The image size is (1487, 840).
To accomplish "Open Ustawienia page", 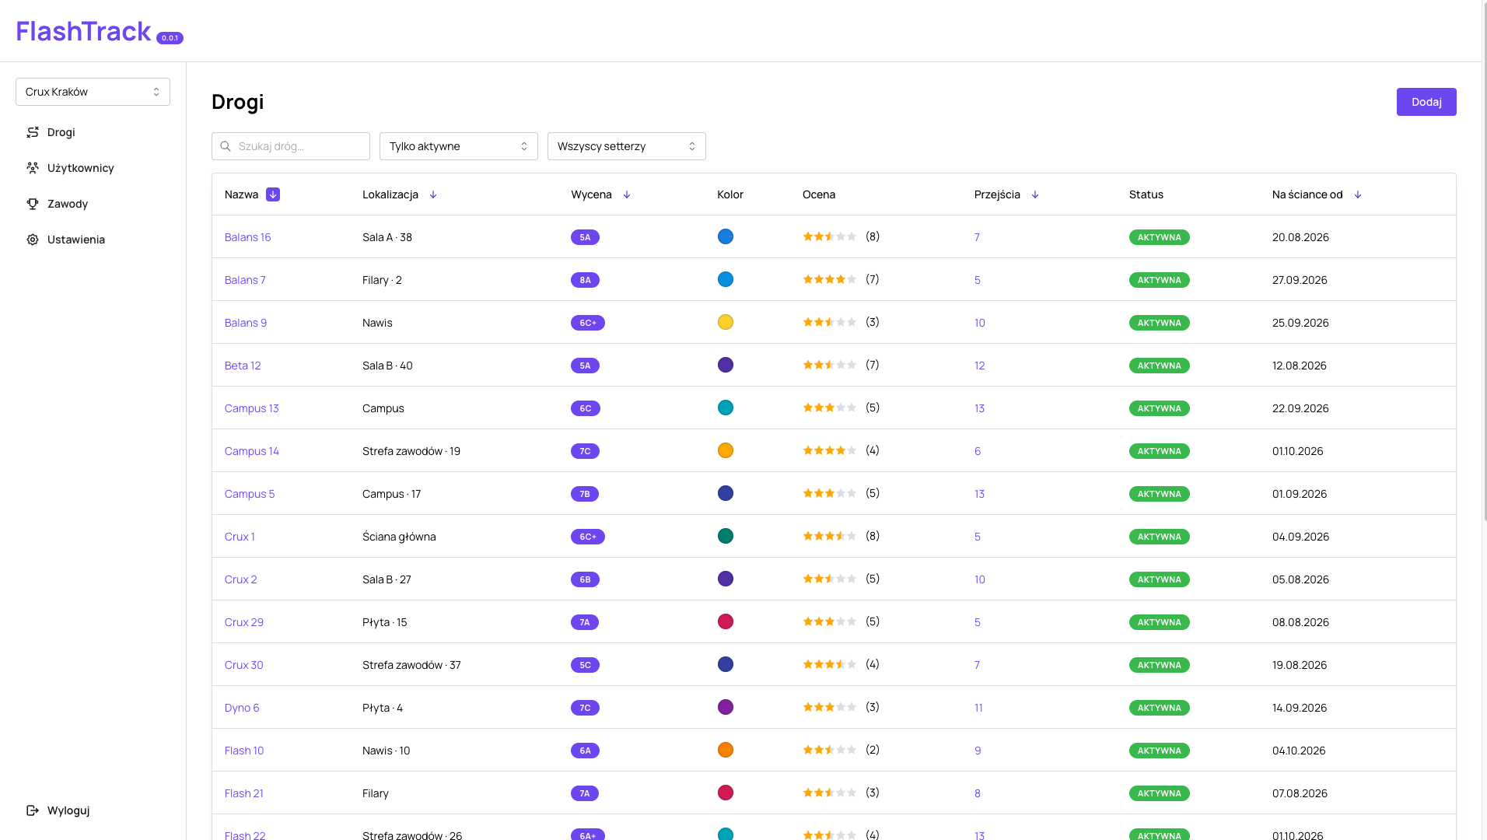I will [x=93, y=240].
